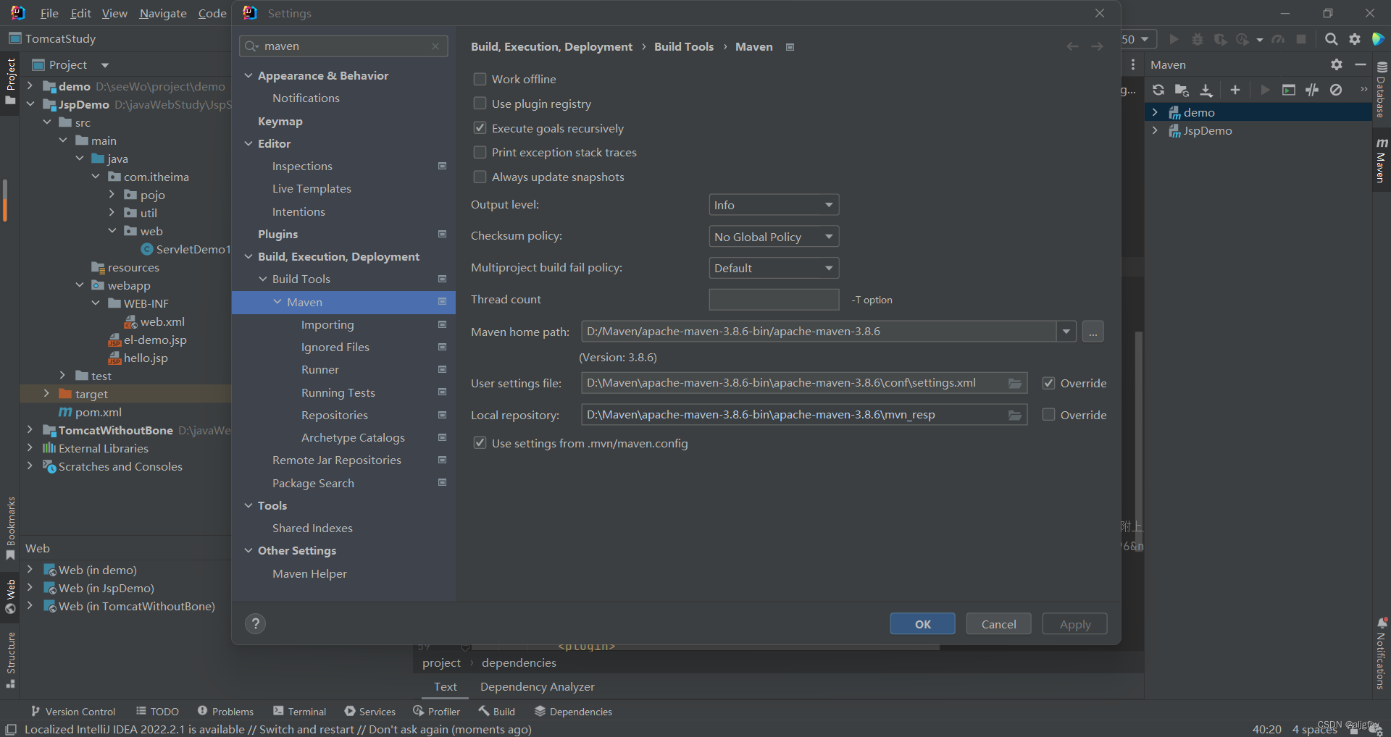Uncheck Override for User settings file
The height and width of the screenshot is (737, 1391).
(1048, 383)
